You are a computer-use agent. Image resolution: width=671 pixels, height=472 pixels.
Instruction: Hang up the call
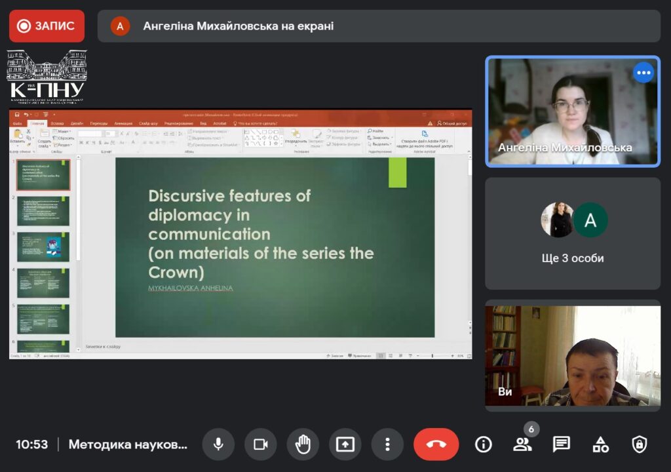[436, 444]
